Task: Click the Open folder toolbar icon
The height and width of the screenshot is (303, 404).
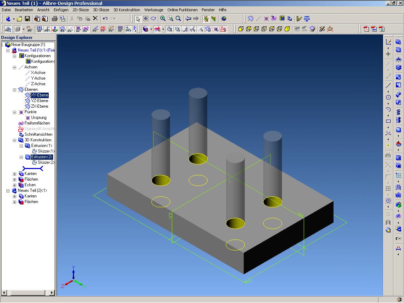Action: [19, 19]
